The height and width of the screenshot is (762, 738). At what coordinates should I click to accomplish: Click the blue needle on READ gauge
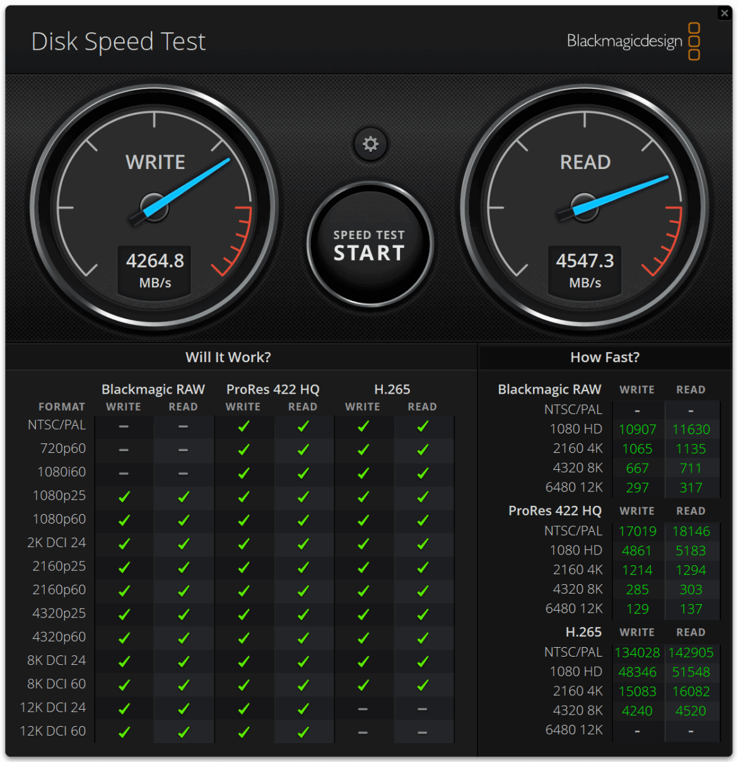coord(624,192)
